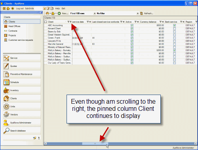
Task: Select Head Offices in Clients list
Action: click(x=14, y=26)
